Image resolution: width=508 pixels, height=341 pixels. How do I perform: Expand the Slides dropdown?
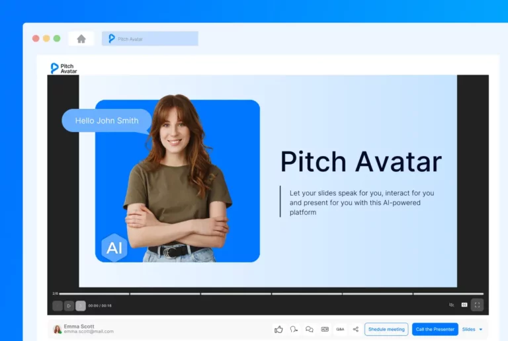[472, 329]
